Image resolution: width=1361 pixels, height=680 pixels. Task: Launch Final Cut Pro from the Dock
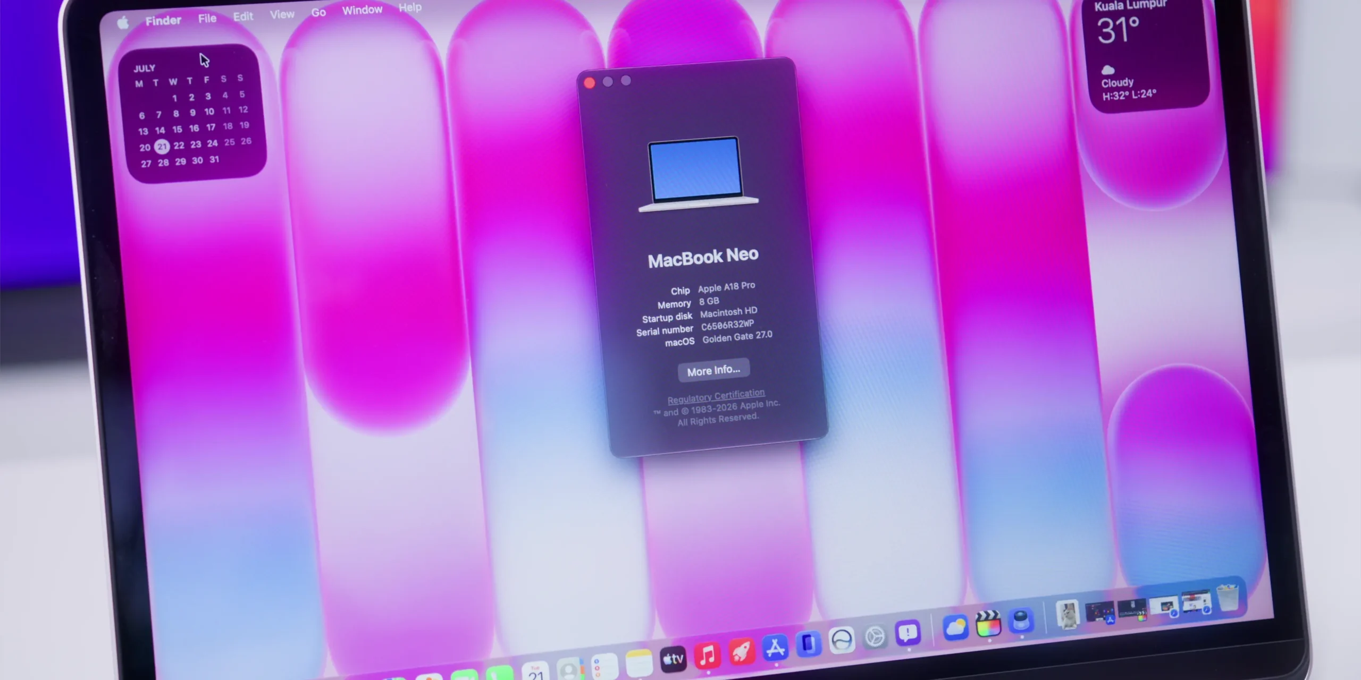(988, 624)
